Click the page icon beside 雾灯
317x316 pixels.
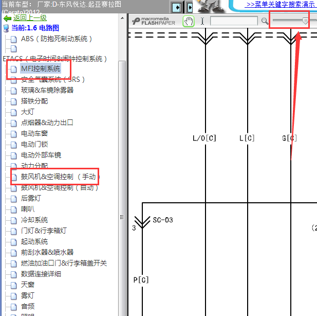coord(13,296)
